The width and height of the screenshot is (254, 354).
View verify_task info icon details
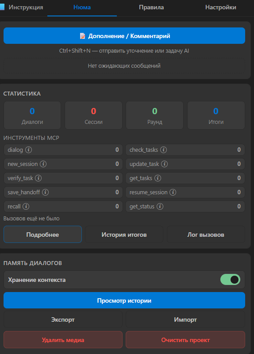click(38, 178)
